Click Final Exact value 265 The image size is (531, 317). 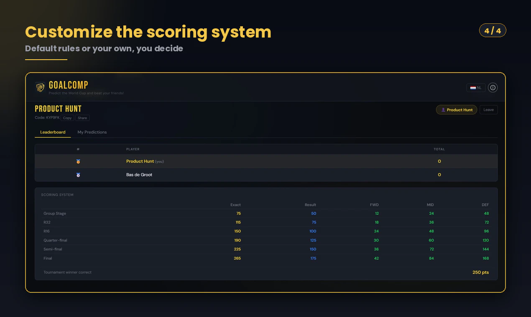tap(237, 258)
